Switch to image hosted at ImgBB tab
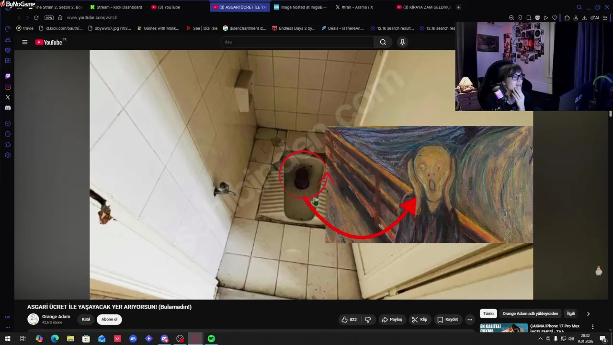 tap(301, 7)
